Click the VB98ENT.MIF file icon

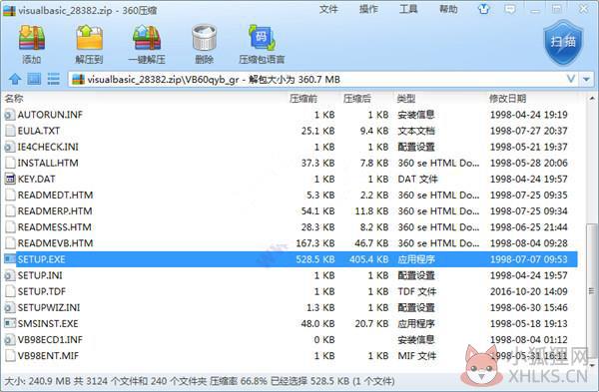10,355
